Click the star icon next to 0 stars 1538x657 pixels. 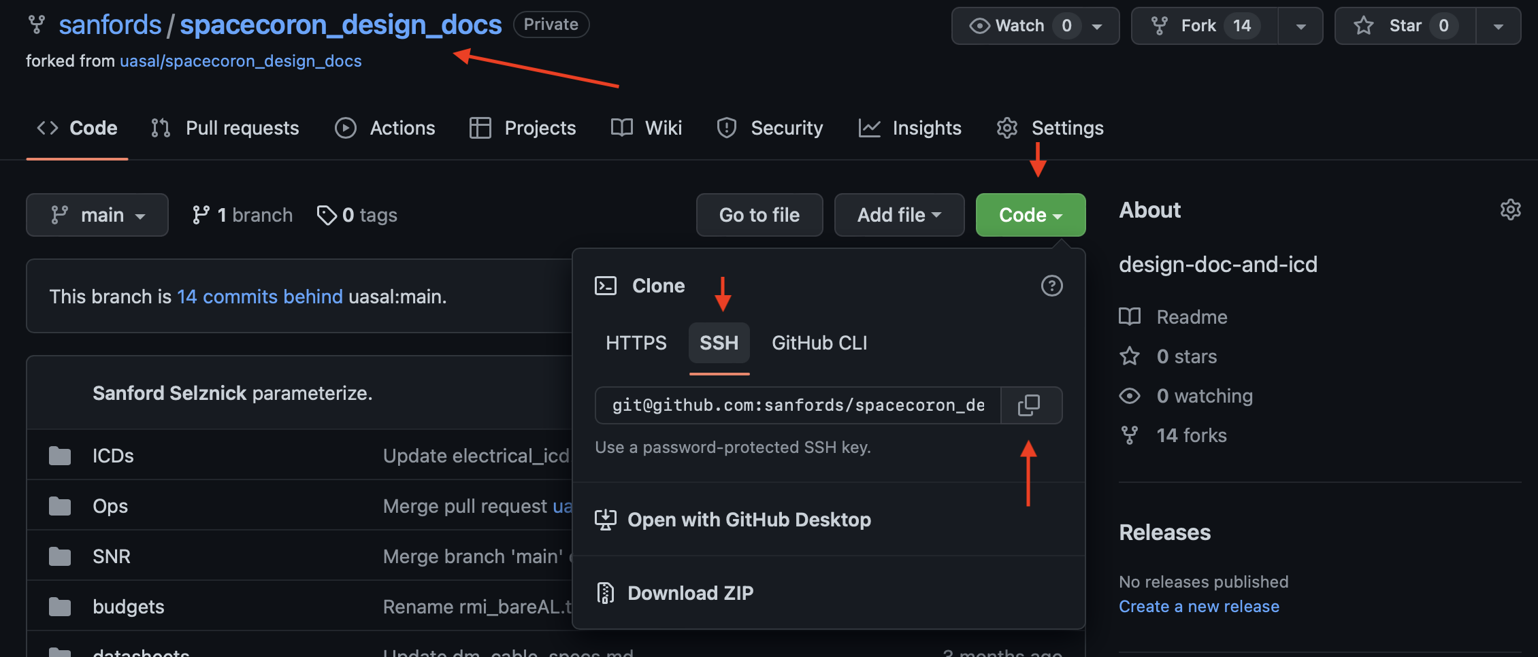(1130, 356)
